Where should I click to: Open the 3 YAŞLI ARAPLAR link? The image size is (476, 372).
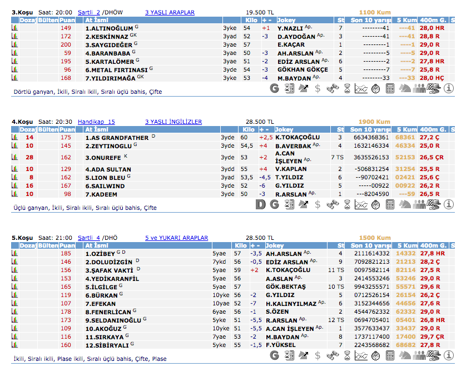170,12
